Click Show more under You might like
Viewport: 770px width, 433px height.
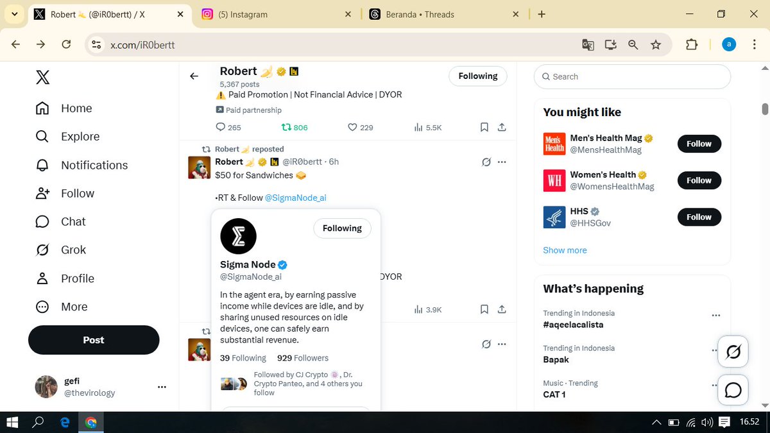pyautogui.click(x=565, y=250)
